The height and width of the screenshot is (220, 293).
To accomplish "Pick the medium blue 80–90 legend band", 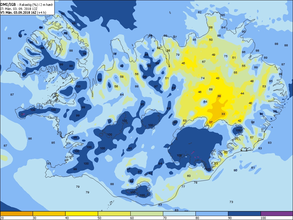I will [x=212, y=214].
